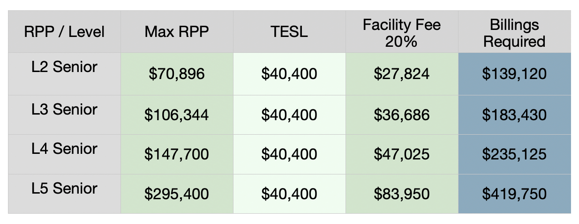The width and height of the screenshot is (579, 224).
Task: Select the L5 Senior row label
Action: [65, 188]
